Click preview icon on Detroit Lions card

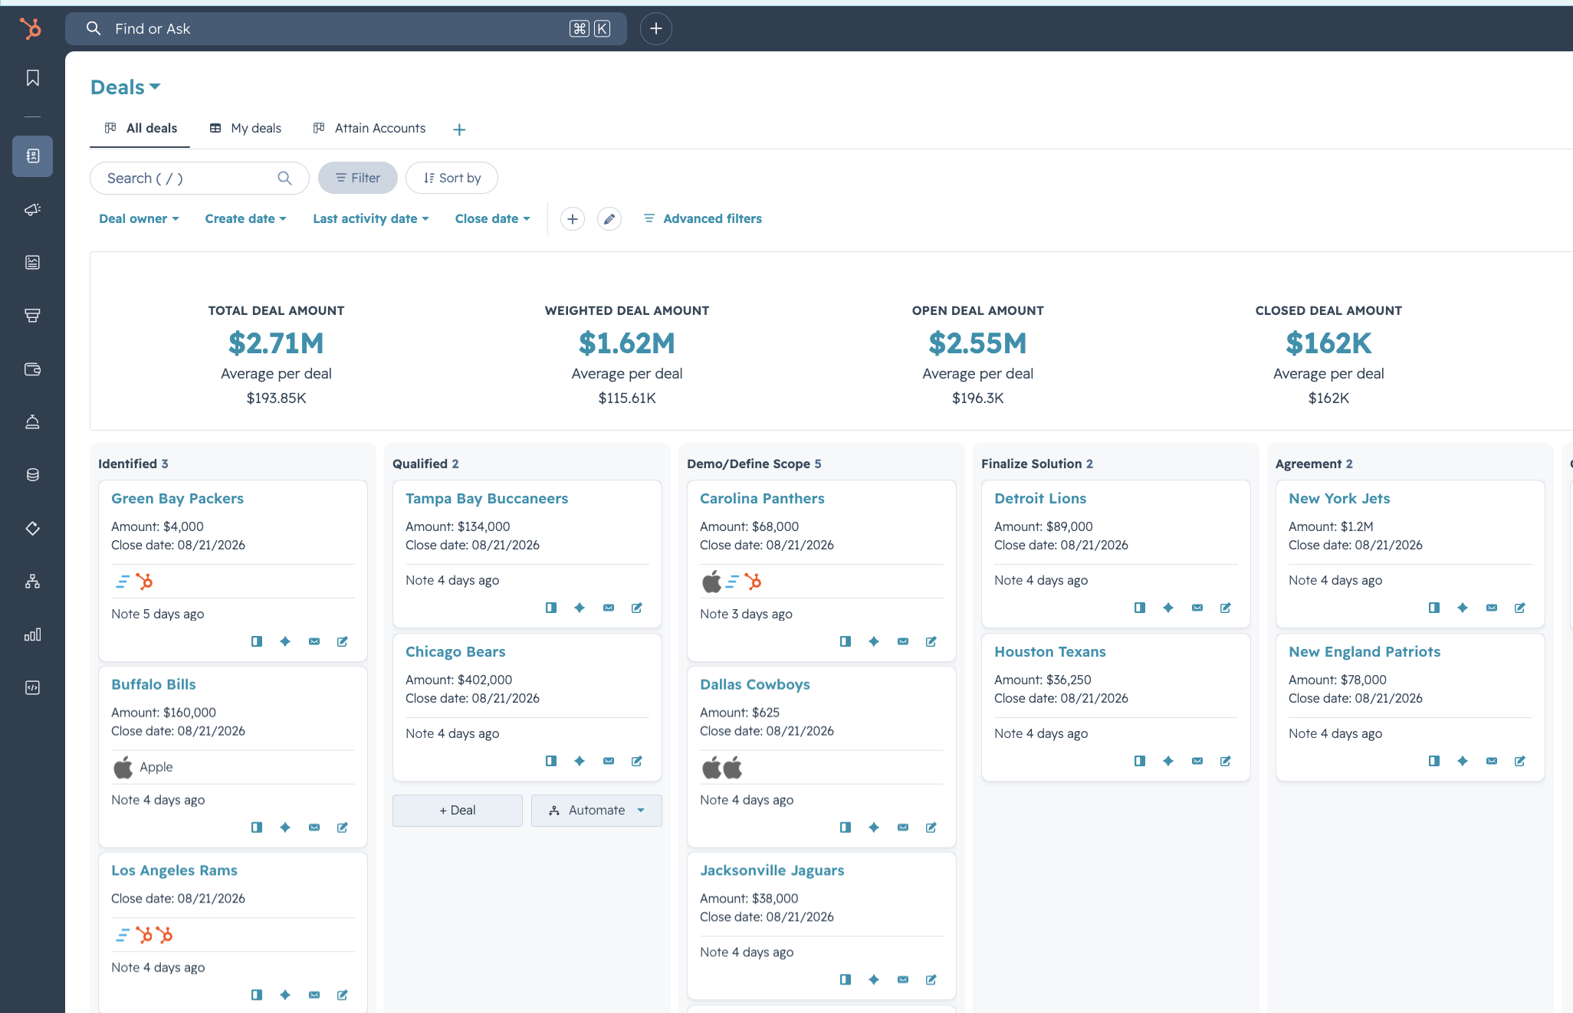point(1140,608)
